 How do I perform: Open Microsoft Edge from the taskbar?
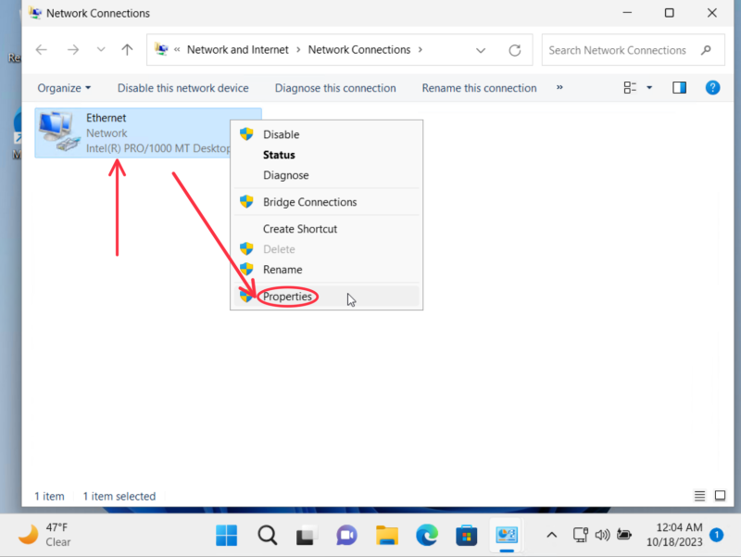(426, 535)
